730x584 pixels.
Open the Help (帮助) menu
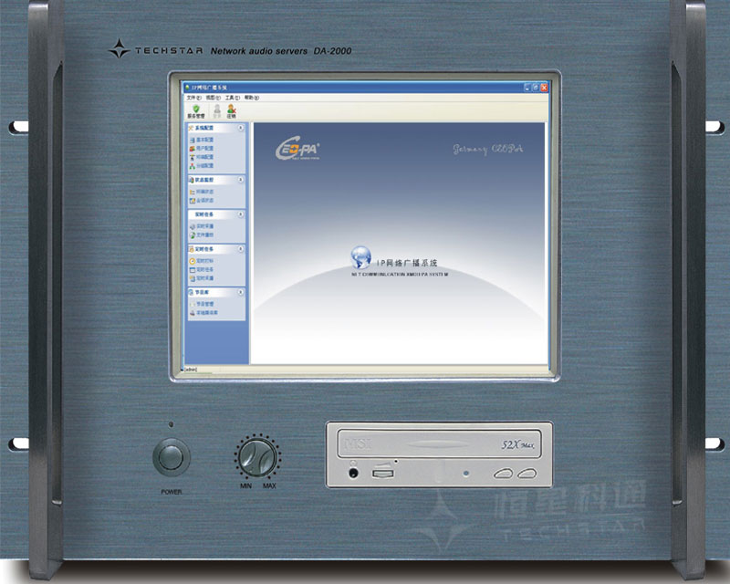tap(251, 97)
